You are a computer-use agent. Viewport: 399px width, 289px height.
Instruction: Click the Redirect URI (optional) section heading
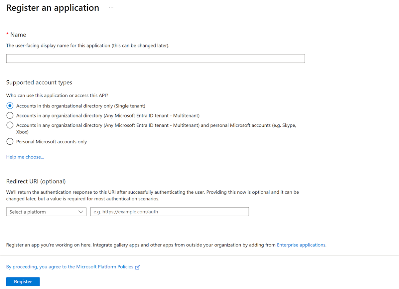coord(36,181)
